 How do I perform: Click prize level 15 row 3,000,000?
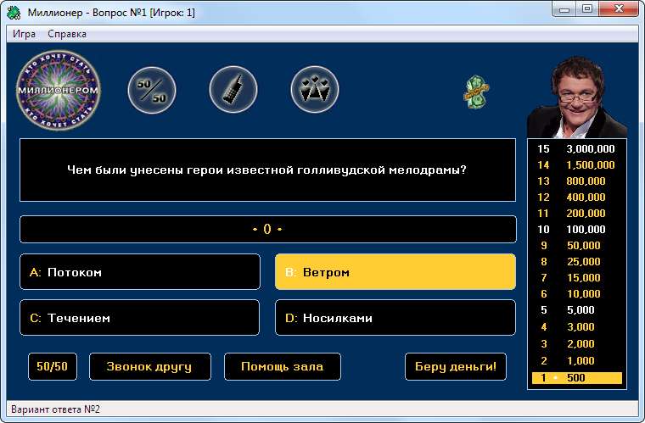(577, 149)
